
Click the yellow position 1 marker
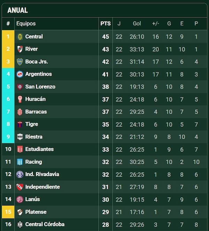click(x=8, y=37)
